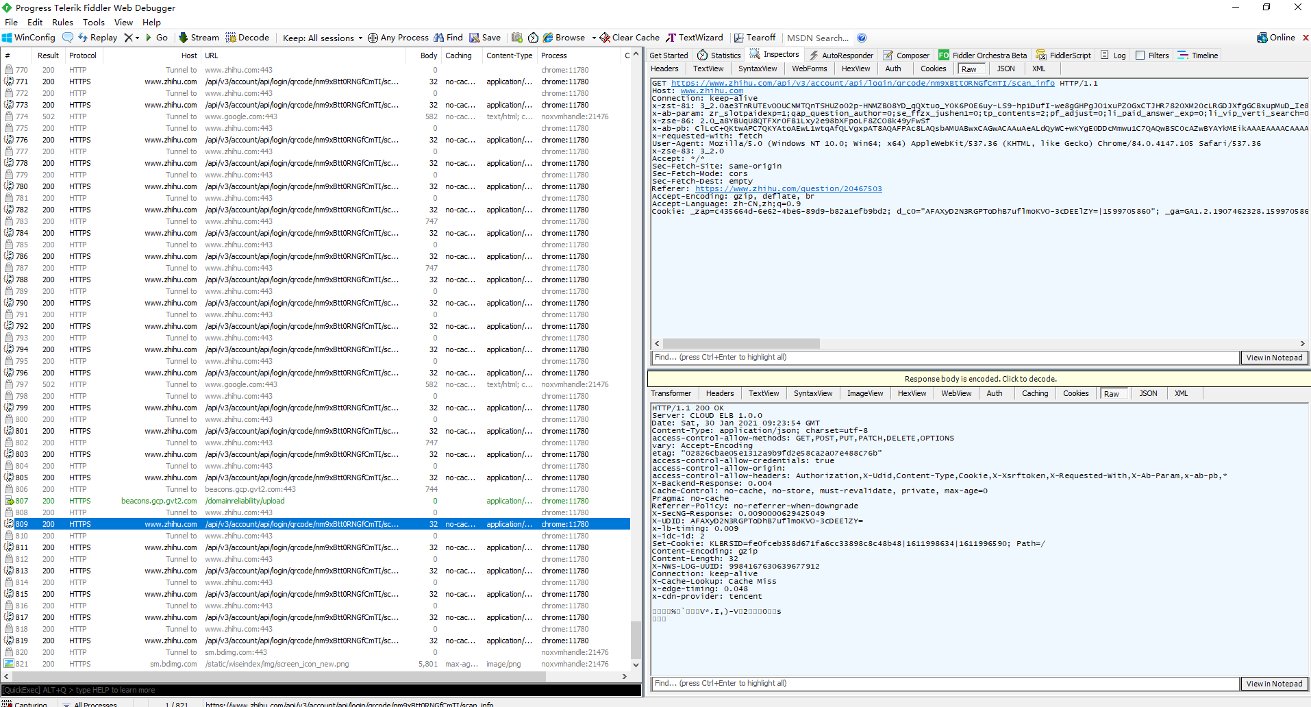Image resolution: width=1311 pixels, height=707 pixels.
Task: Open the Rules menu
Action: point(62,22)
